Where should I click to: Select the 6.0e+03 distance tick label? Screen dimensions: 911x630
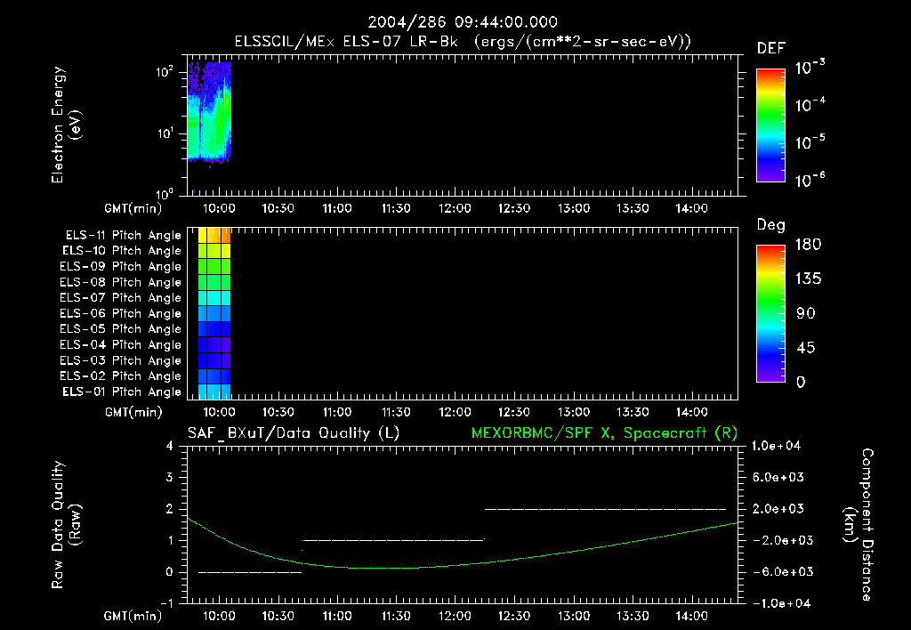[x=778, y=477]
